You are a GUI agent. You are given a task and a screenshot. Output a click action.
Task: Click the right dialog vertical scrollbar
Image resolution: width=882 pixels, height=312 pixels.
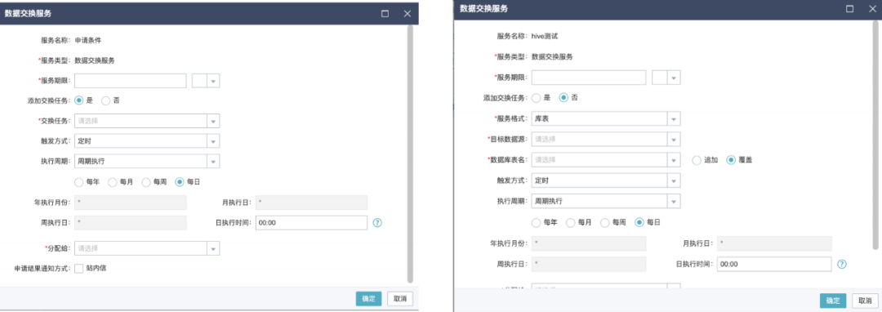(x=875, y=135)
